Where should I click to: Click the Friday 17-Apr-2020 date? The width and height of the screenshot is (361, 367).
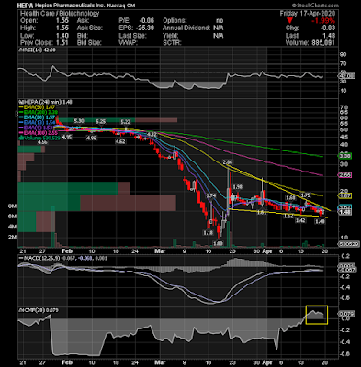coord(308,14)
